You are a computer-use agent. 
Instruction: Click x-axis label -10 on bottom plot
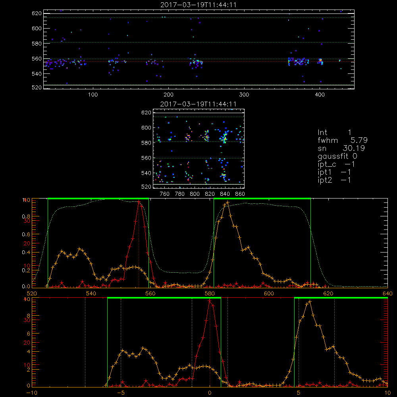[x=32, y=393]
